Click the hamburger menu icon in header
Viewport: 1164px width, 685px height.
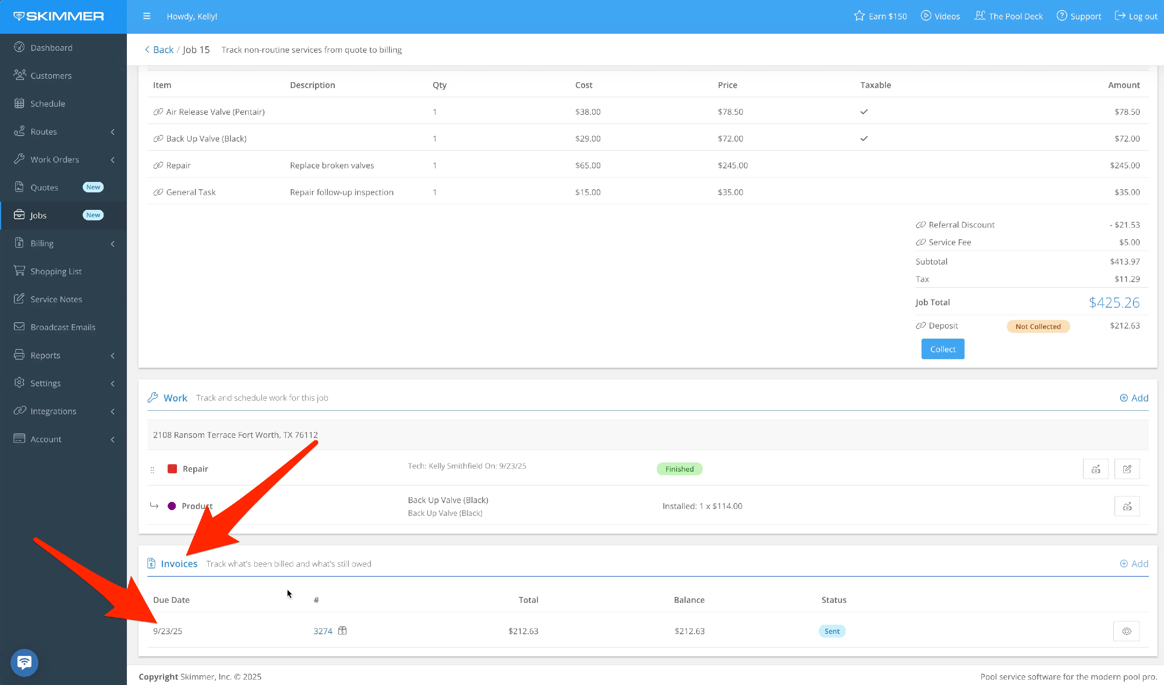click(147, 16)
